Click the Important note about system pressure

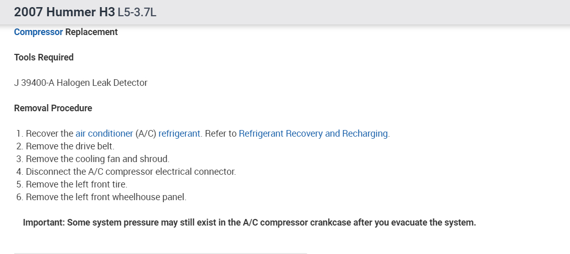[249, 223]
